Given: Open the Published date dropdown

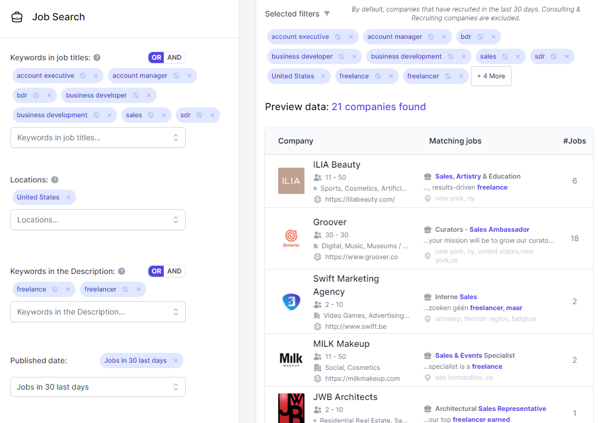Looking at the screenshot, I should (x=98, y=387).
